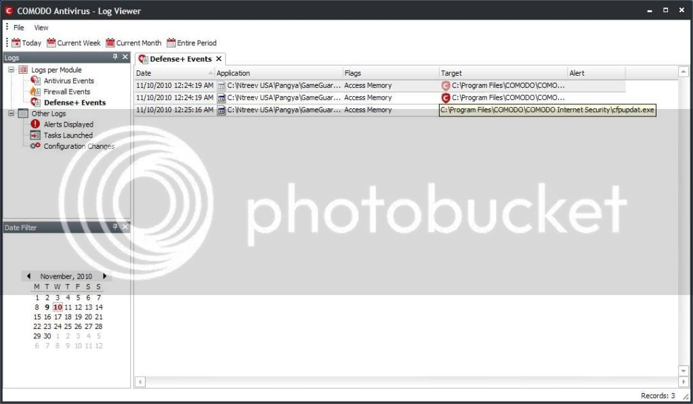693x404 pixels.
Task: Select November 10 in the calendar
Action: (58, 307)
